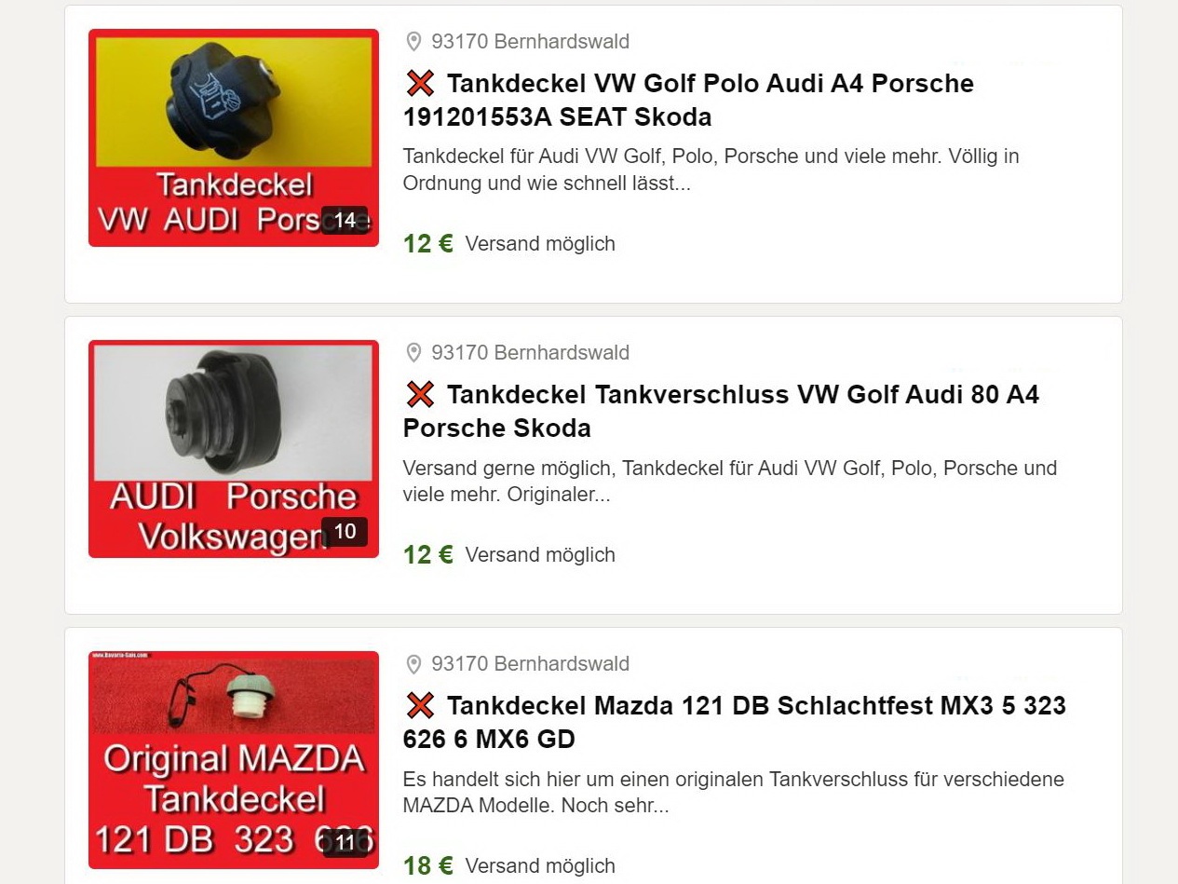Click the 14 photo count badge

[345, 221]
